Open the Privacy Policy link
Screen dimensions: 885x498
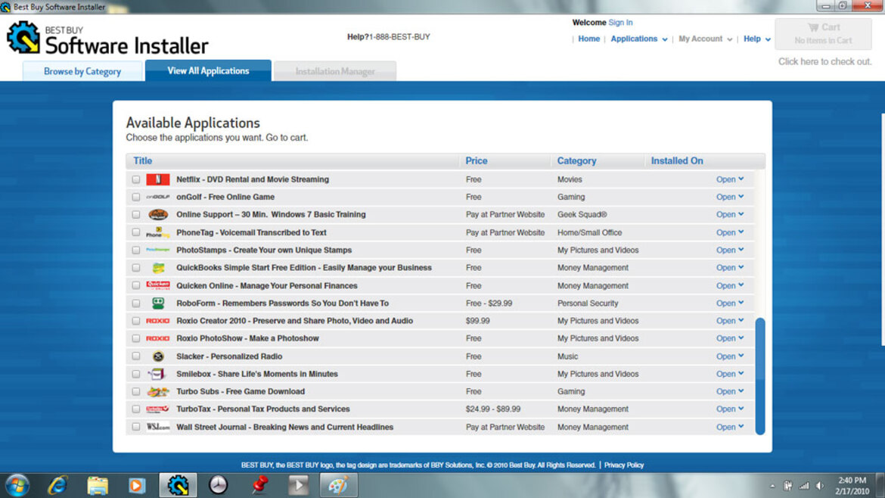(624, 465)
